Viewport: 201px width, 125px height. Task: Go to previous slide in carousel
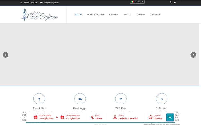[x=6, y=55]
